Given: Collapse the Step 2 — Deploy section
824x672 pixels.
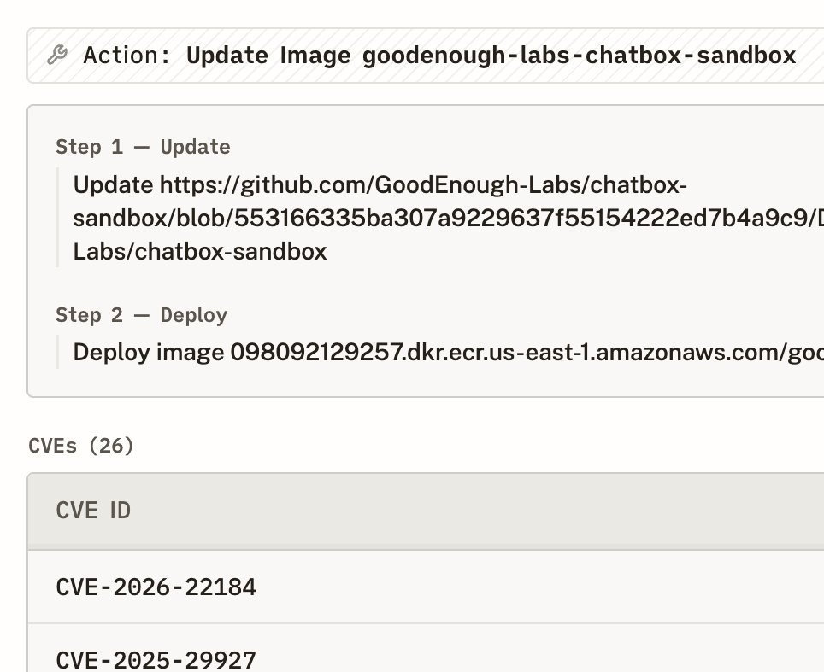Looking at the screenshot, I should point(142,314).
